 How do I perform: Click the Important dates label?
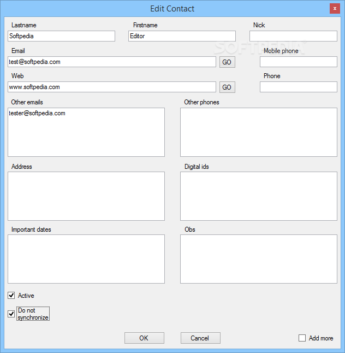[x=31, y=230]
